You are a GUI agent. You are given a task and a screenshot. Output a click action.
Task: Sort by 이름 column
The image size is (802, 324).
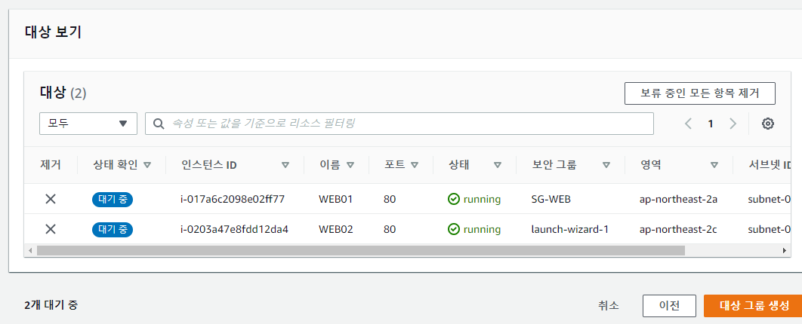350,165
